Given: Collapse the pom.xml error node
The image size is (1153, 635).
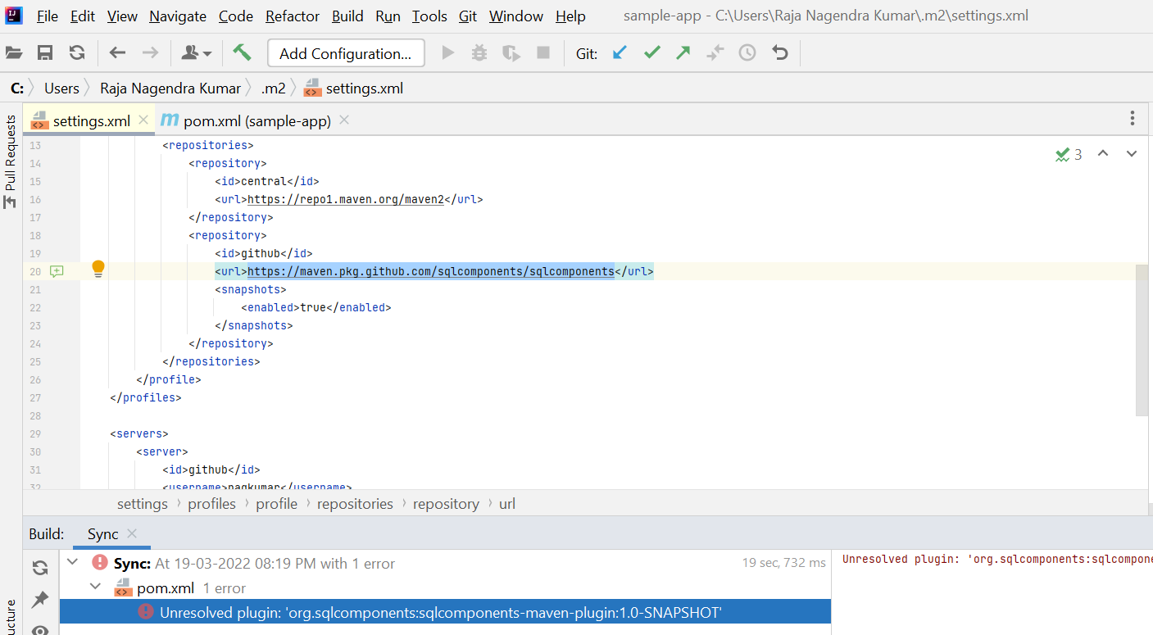Looking at the screenshot, I should [x=96, y=587].
